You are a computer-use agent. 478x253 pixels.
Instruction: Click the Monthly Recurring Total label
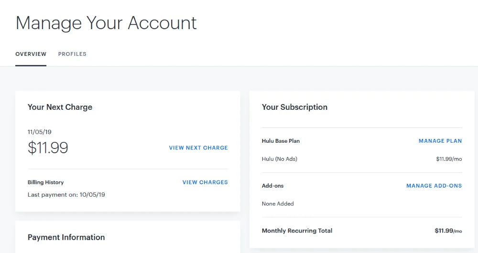coord(297,231)
